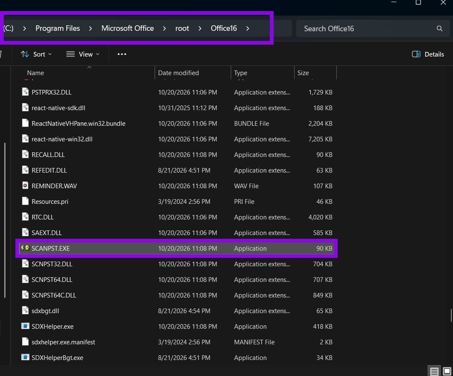453x376 pixels.
Task: Click the Office16 breadcrumb segment
Action: (224, 28)
